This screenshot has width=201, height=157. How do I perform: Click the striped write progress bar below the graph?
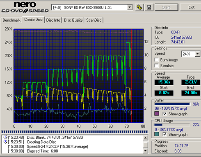(x=75, y=132)
